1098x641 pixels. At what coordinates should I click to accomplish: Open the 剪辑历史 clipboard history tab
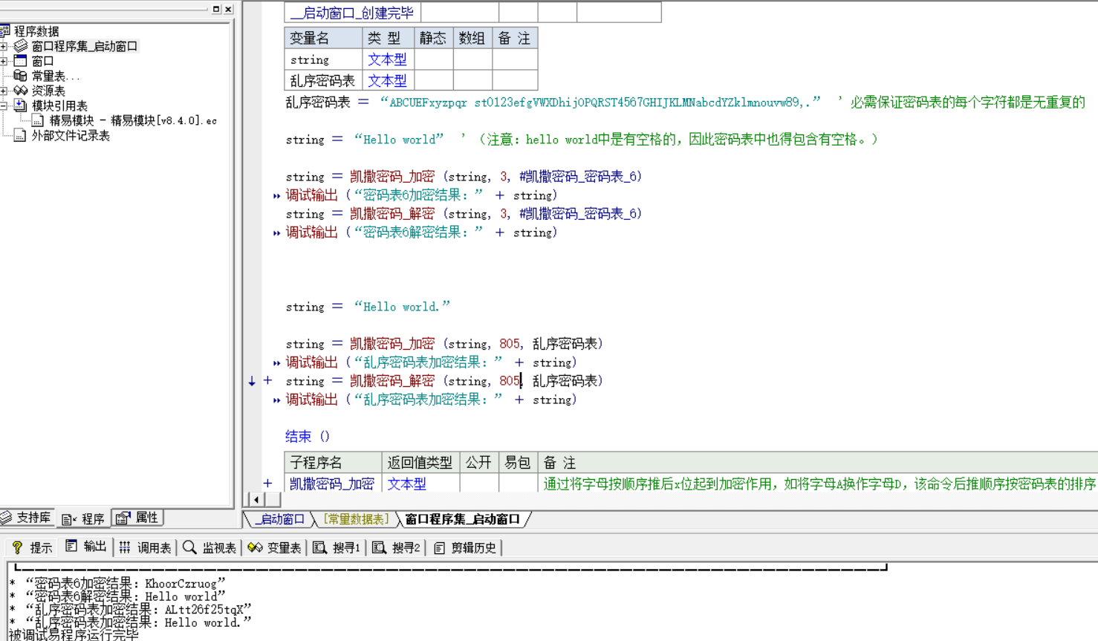tap(465, 547)
